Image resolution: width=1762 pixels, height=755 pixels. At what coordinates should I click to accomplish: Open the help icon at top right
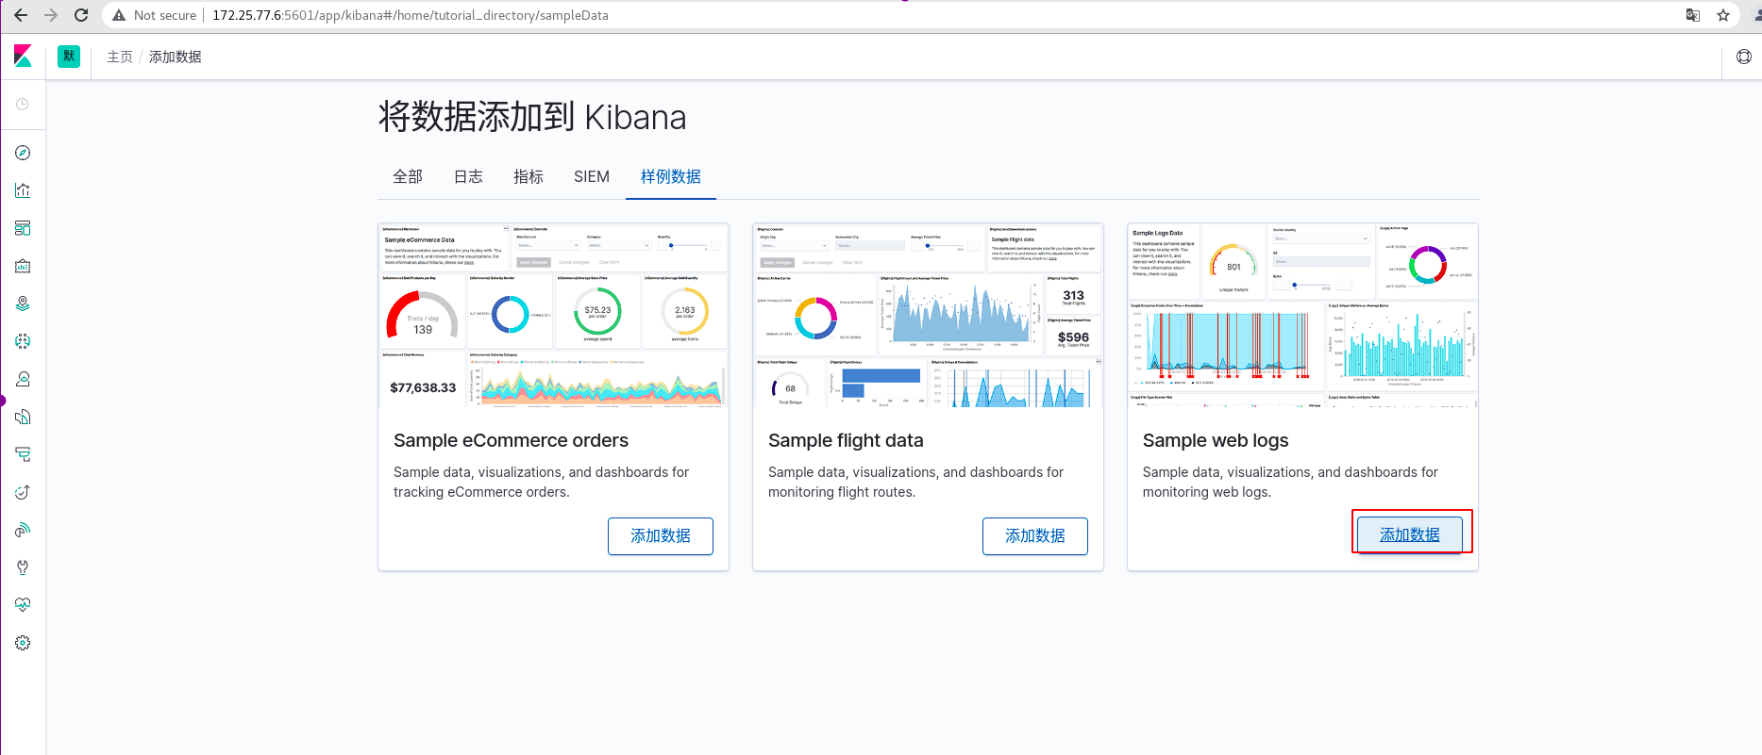(1744, 57)
